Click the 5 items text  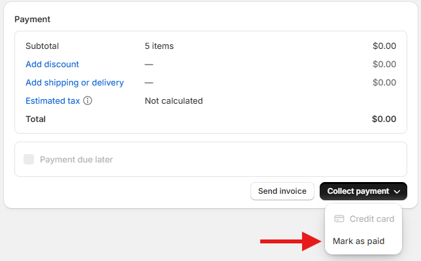[x=159, y=46]
